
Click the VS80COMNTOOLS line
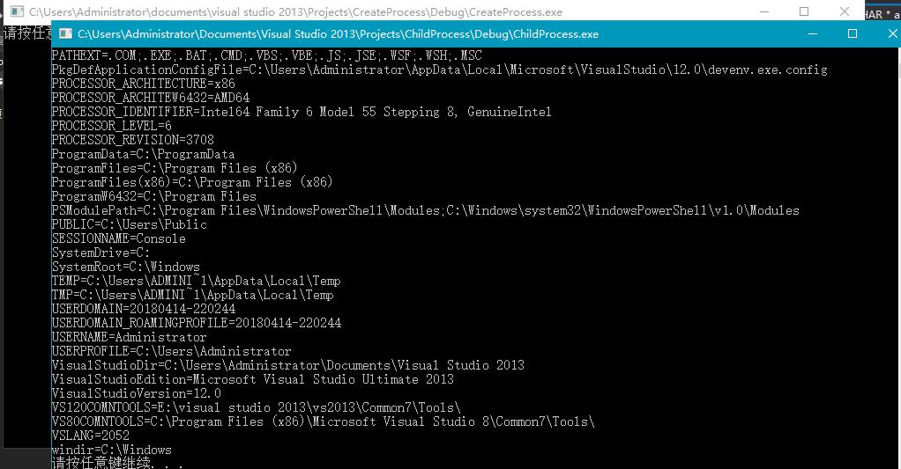(x=323, y=421)
